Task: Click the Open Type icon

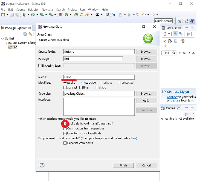Action: point(76,15)
